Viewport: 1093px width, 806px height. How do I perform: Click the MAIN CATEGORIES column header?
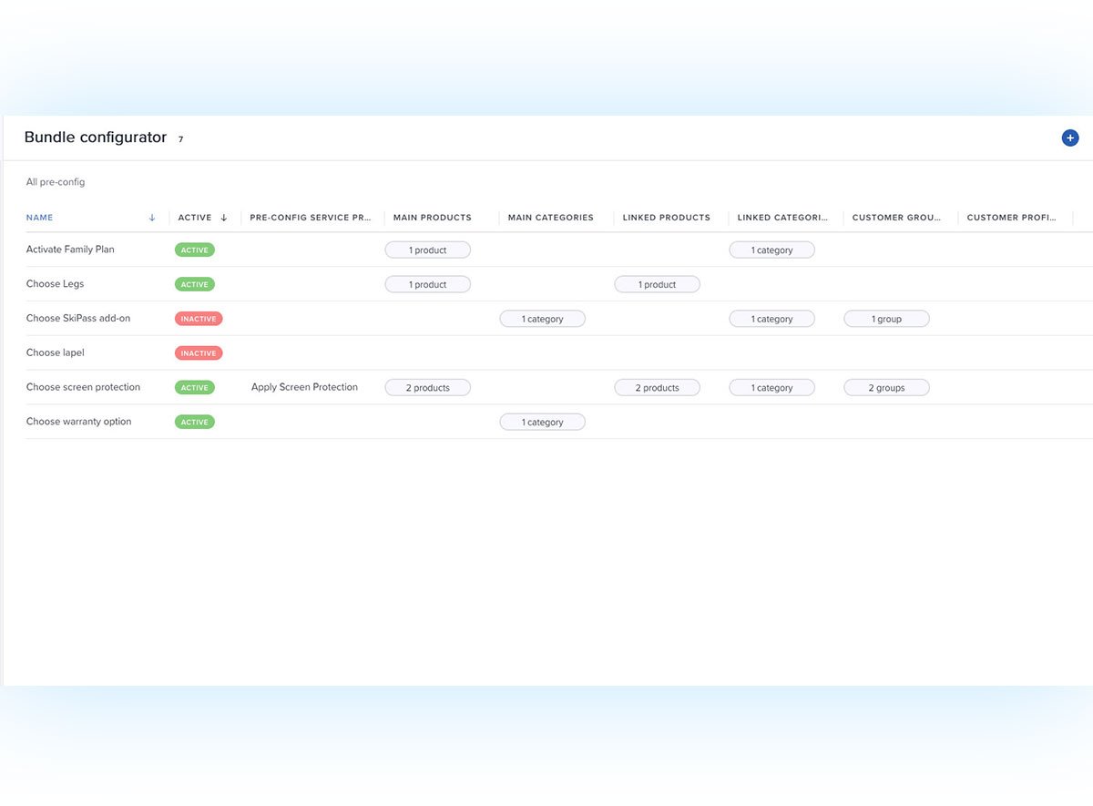(551, 218)
